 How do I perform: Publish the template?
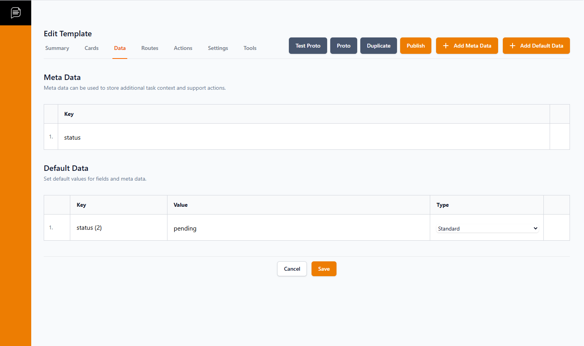(x=415, y=46)
